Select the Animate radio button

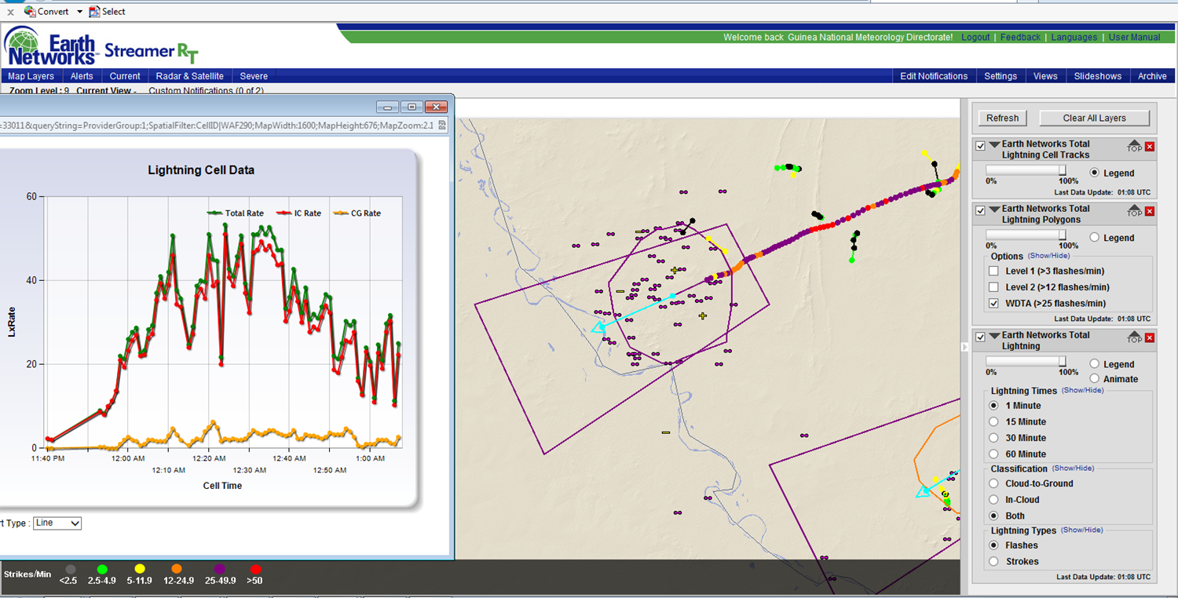(1095, 378)
